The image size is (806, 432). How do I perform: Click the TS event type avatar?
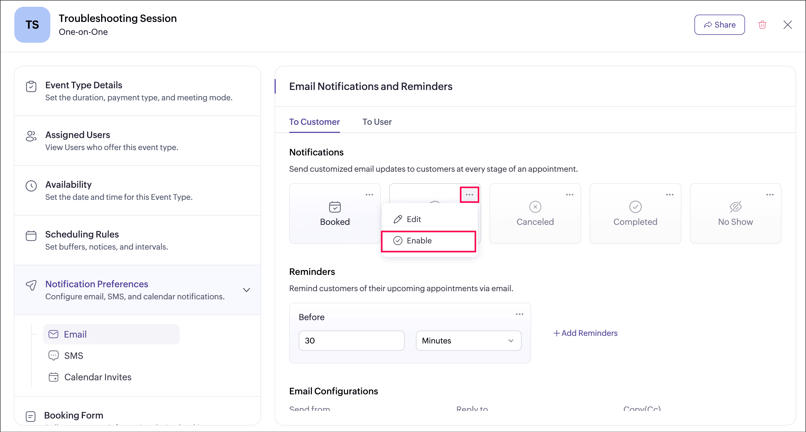[32, 25]
